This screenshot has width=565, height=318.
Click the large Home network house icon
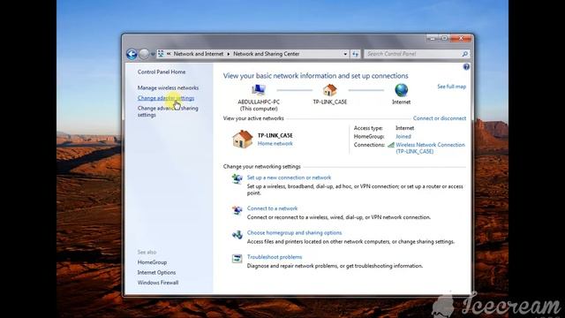click(x=243, y=140)
